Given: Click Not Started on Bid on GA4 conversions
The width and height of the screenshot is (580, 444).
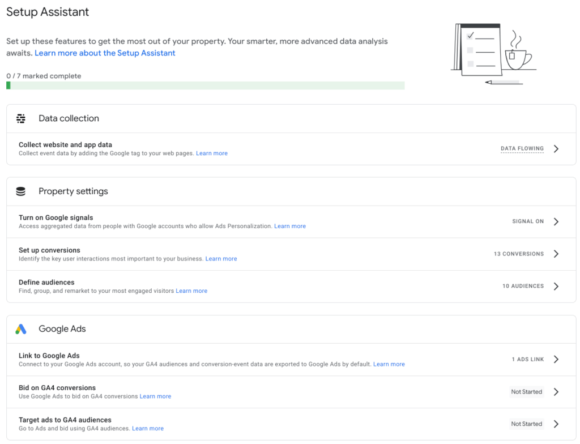Looking at the screenshot, I should 526,391.
